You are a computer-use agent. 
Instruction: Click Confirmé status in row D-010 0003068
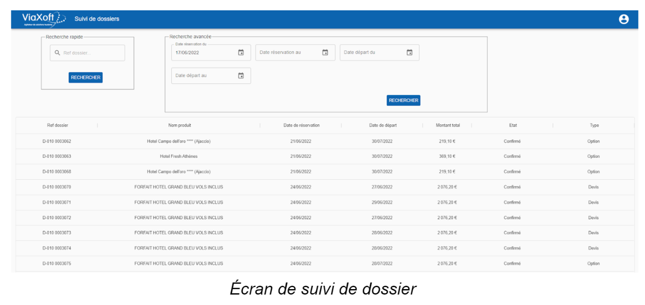(512, 172)
